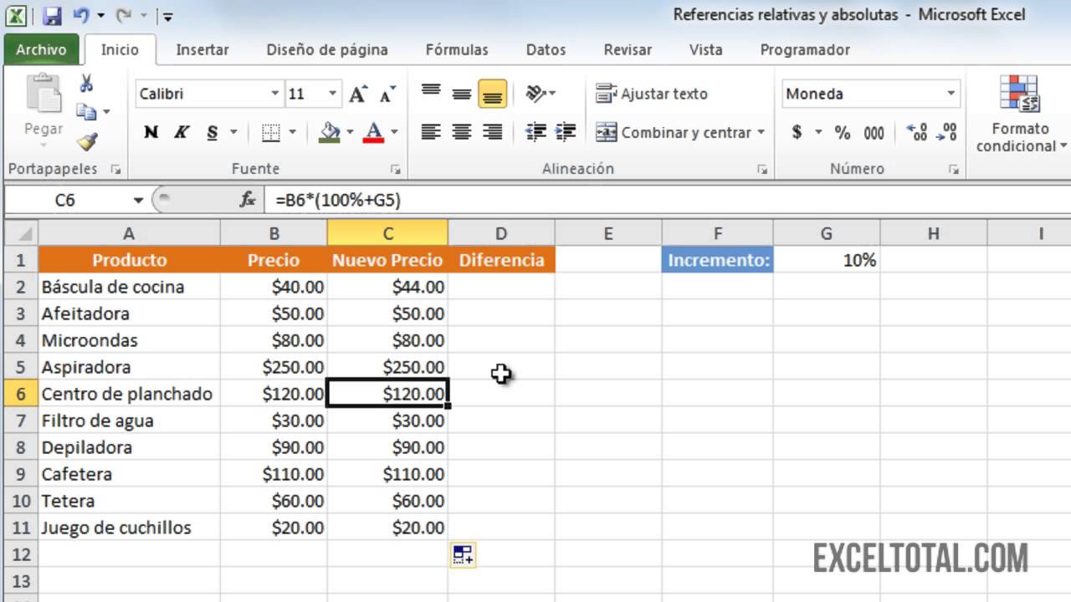The image size is (1071, 602).
Task: Apply percent style with % icon
Action: click(843, 132)
